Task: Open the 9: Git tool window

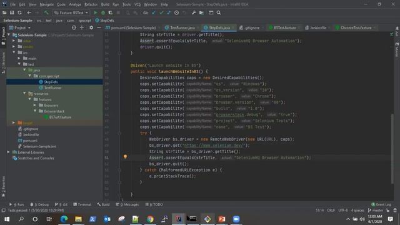Action: click(x=61, y=204)
